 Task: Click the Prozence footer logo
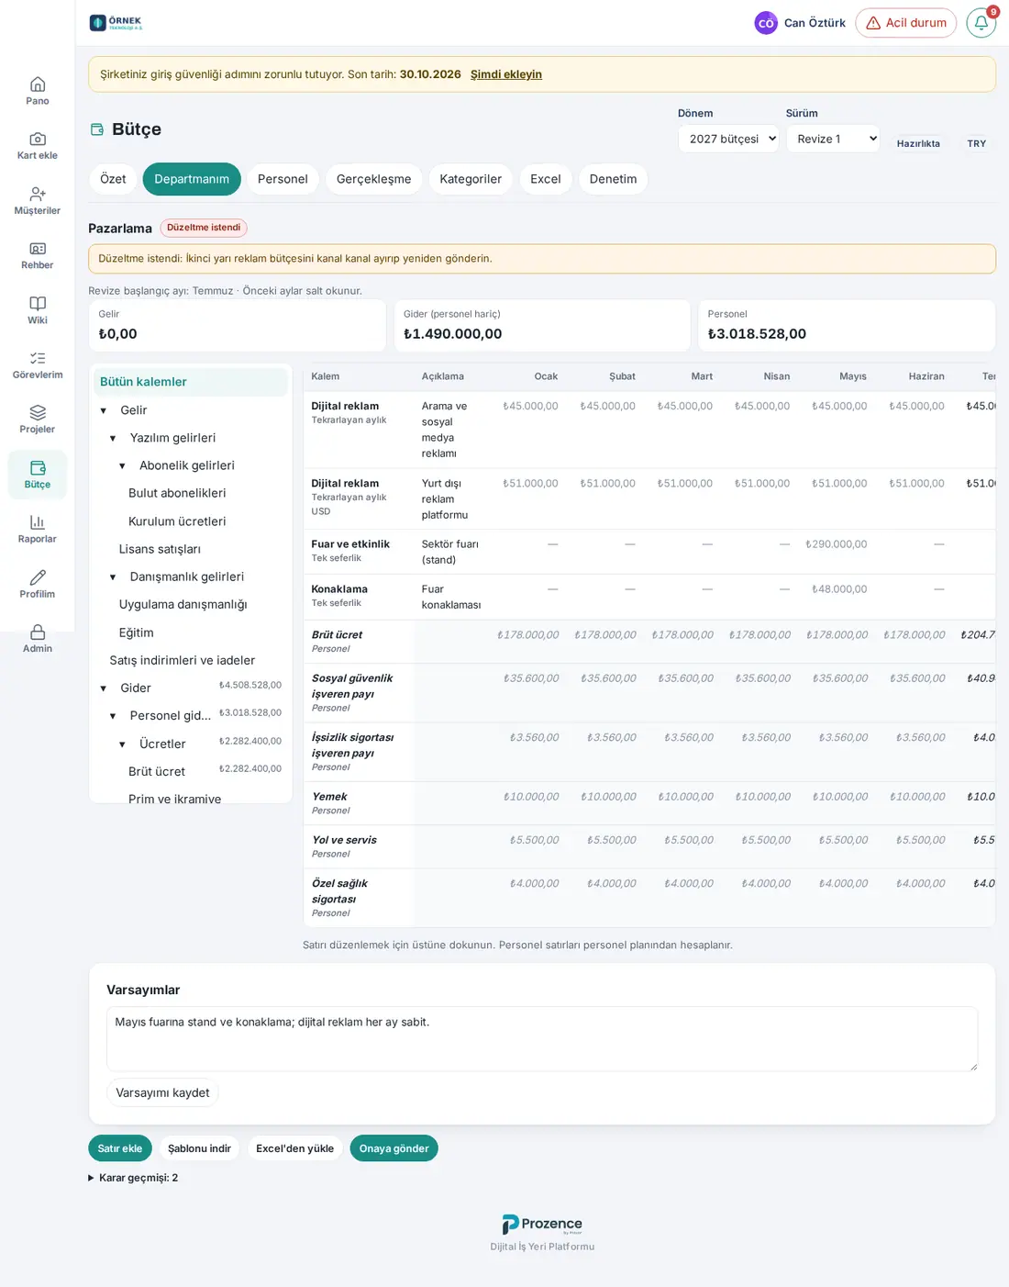542,1225
